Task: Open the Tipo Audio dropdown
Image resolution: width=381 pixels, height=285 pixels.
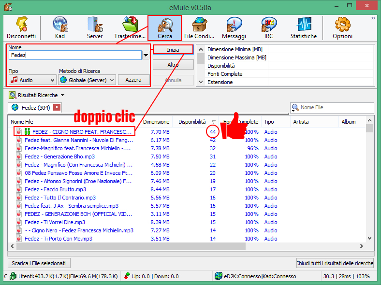Action: (x=32, y=80)
